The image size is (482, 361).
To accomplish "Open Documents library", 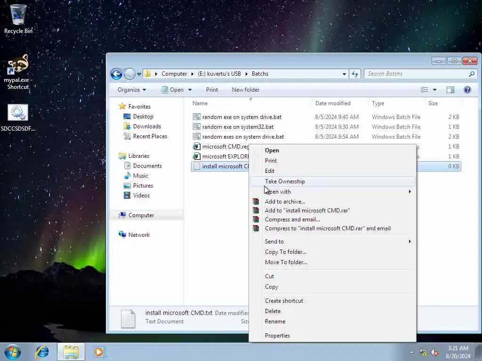I will 143,166.
